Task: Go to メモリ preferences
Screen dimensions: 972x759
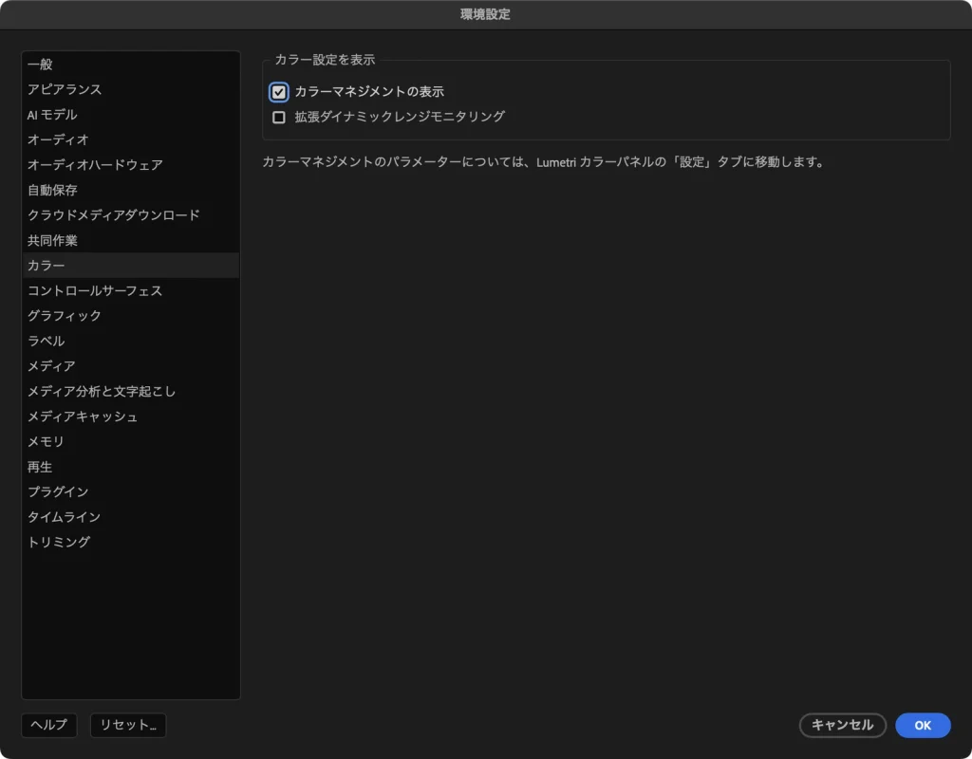Action: 130,442
